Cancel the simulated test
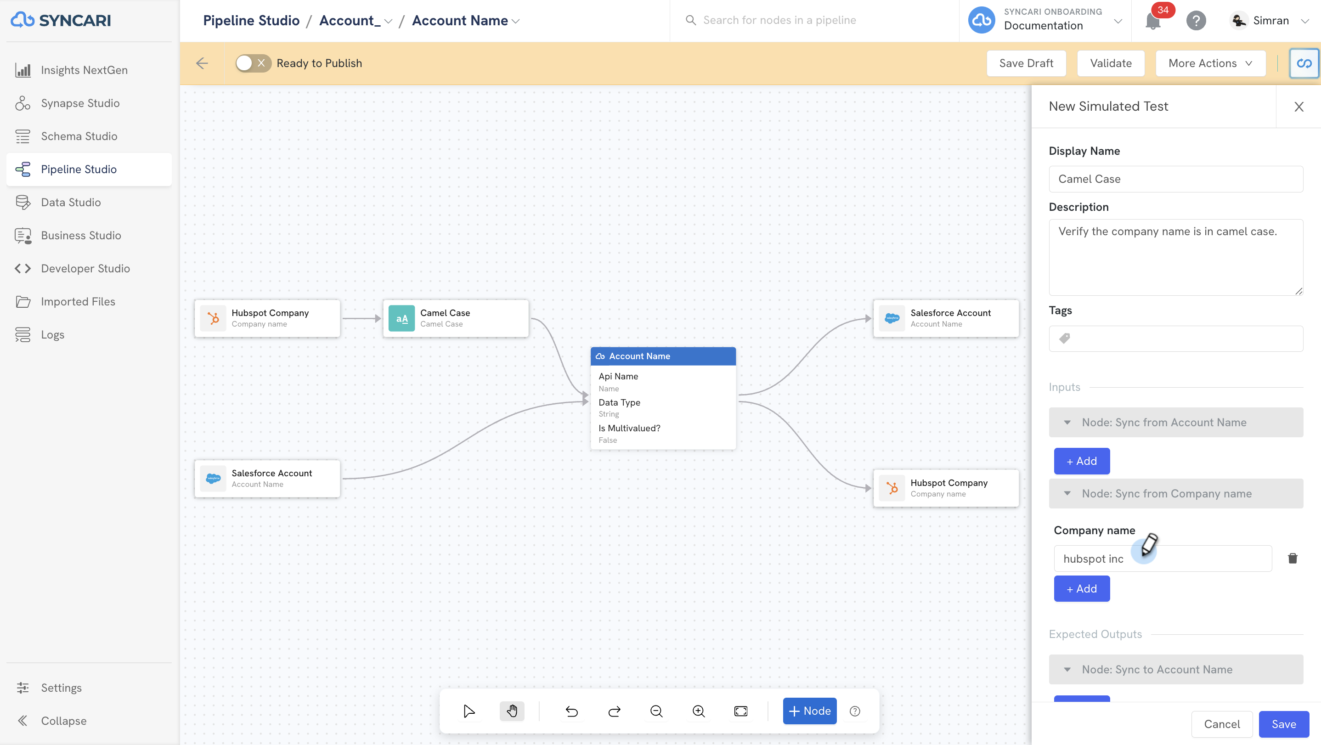Viewport: 1321px width, 745px height. (1221, 724)
